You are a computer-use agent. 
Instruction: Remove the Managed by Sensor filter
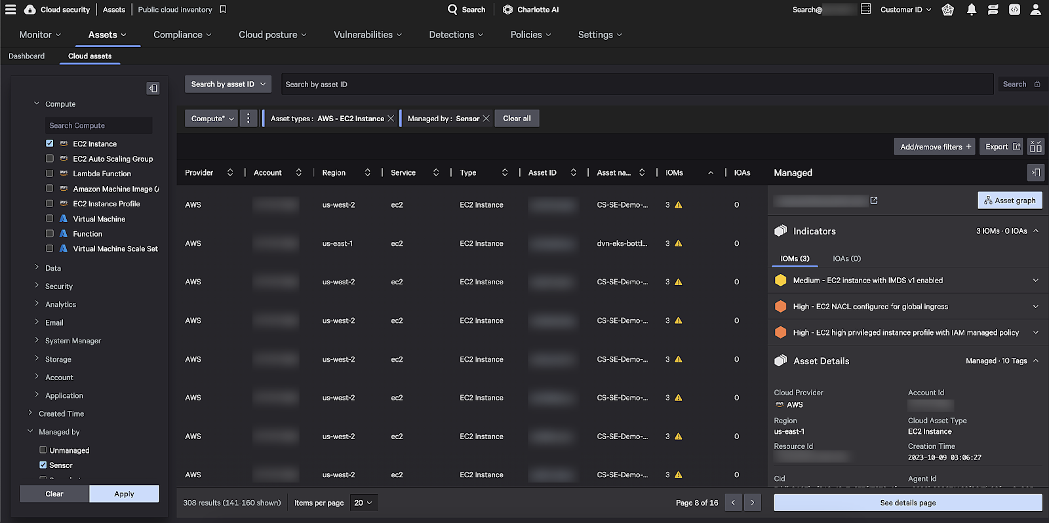pyautogui.click(x=486, y=119)
